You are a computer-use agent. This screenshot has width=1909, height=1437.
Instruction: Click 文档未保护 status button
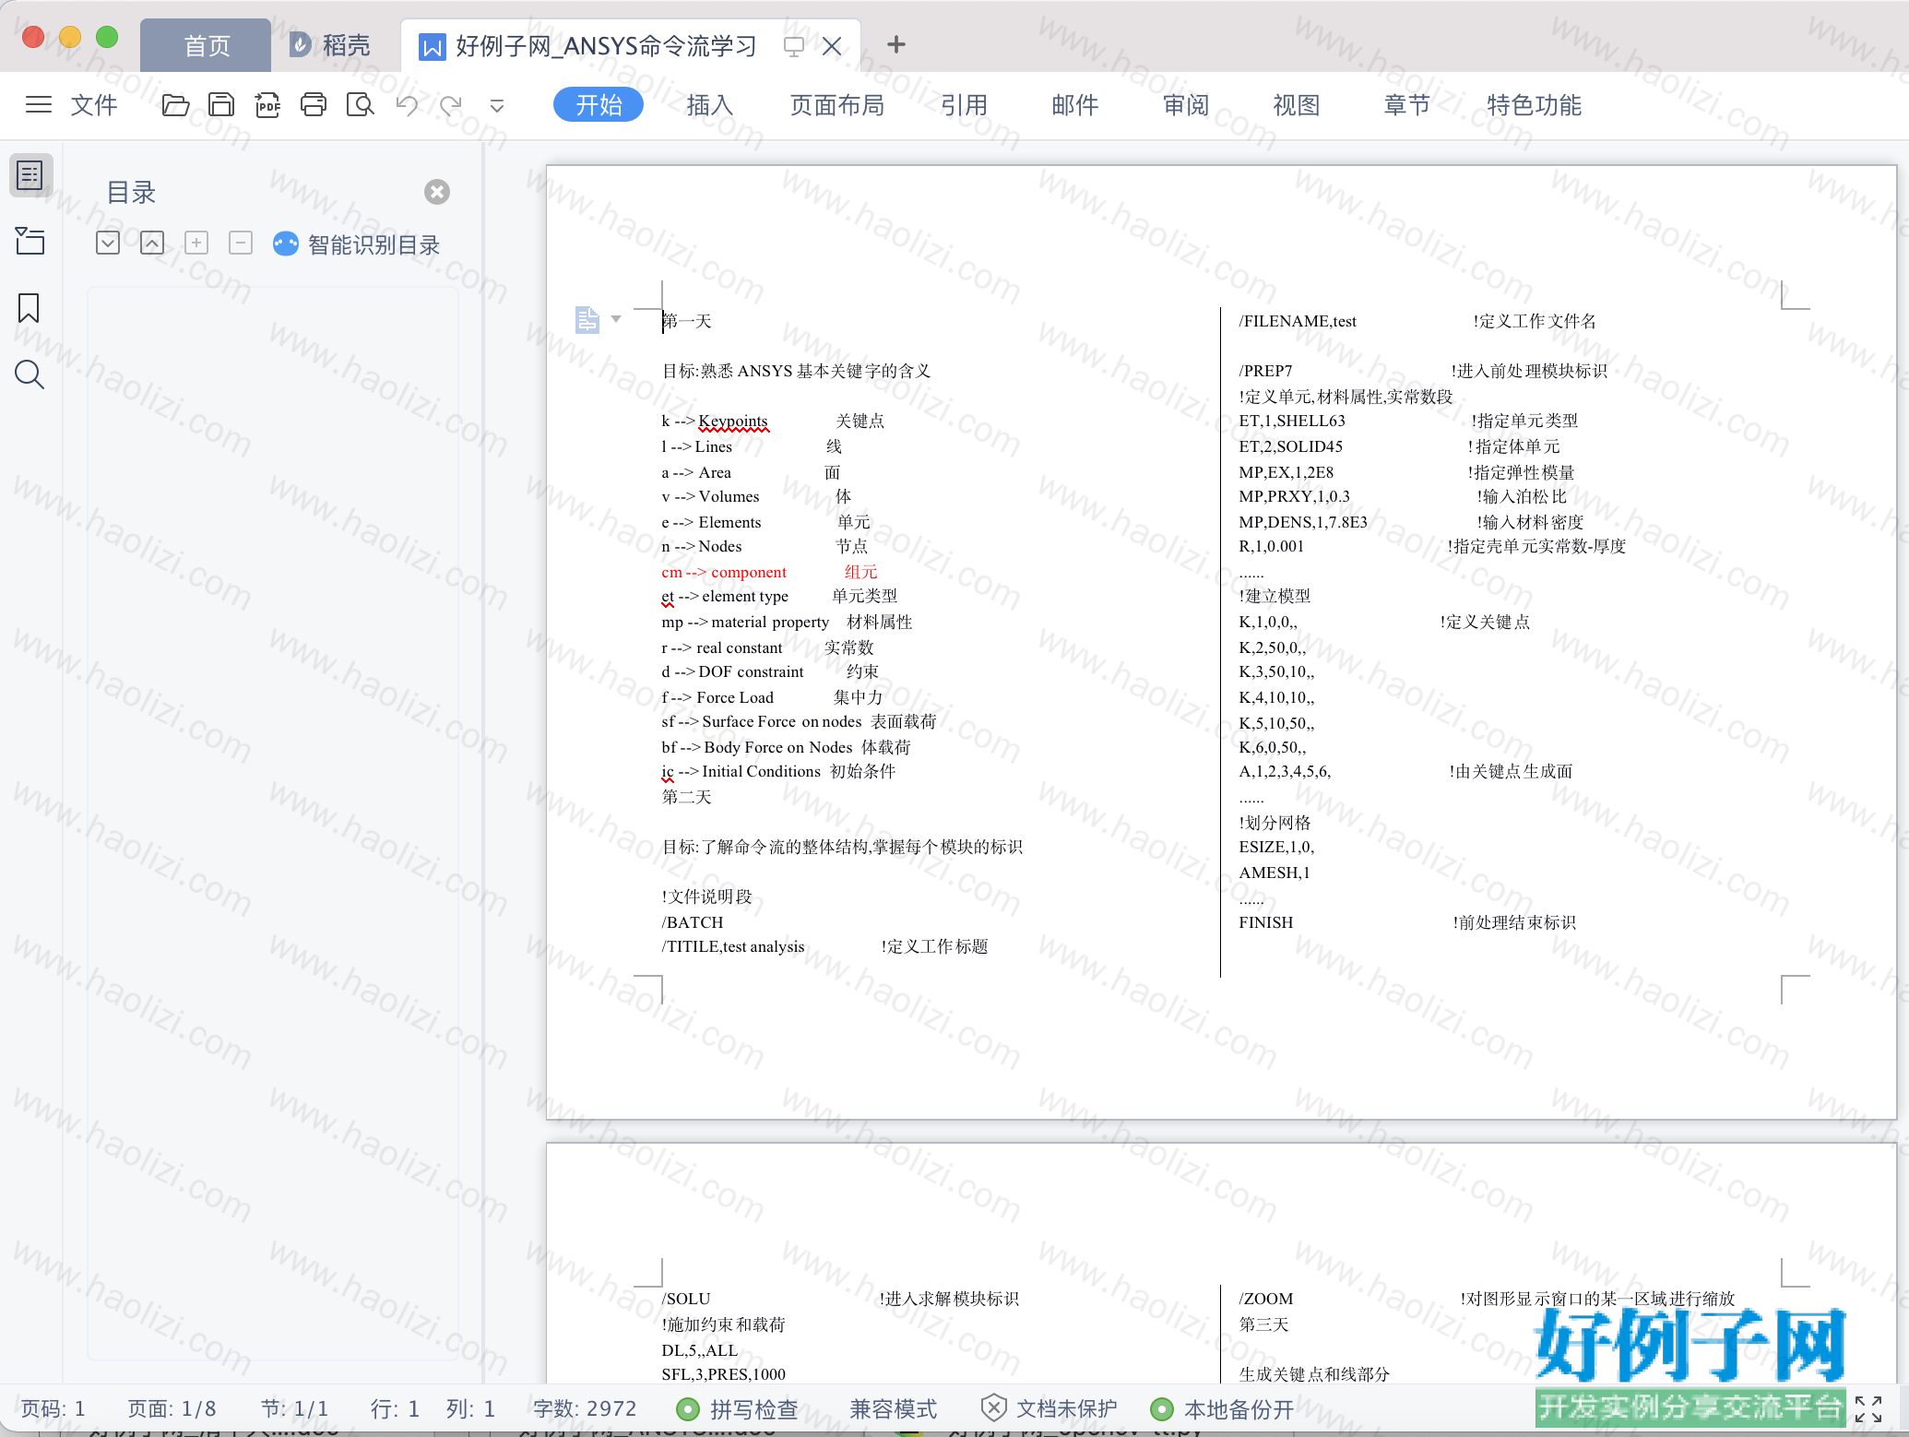click(1049, 1409)
